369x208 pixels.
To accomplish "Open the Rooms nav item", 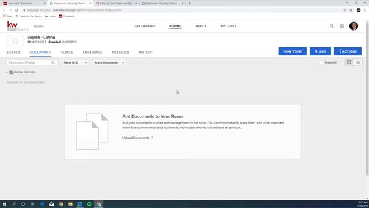I will pos(175,26).
